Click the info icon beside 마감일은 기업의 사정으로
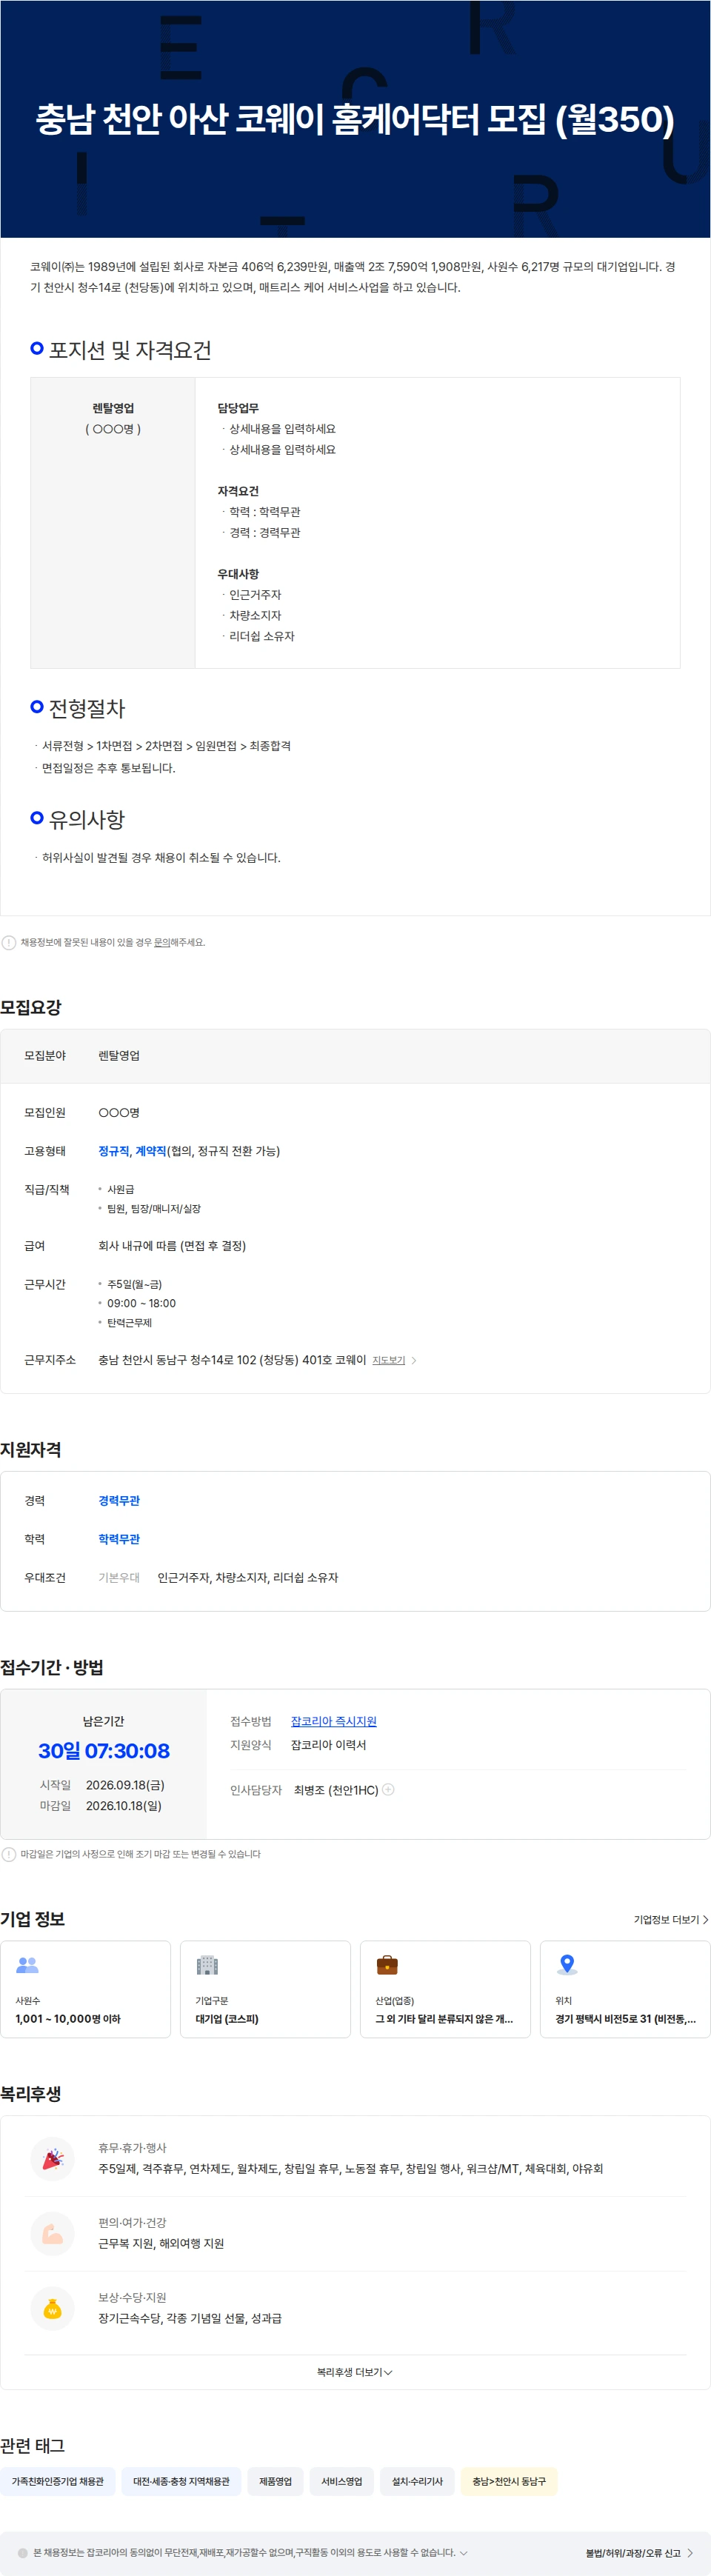 [x=9, y=1854]
